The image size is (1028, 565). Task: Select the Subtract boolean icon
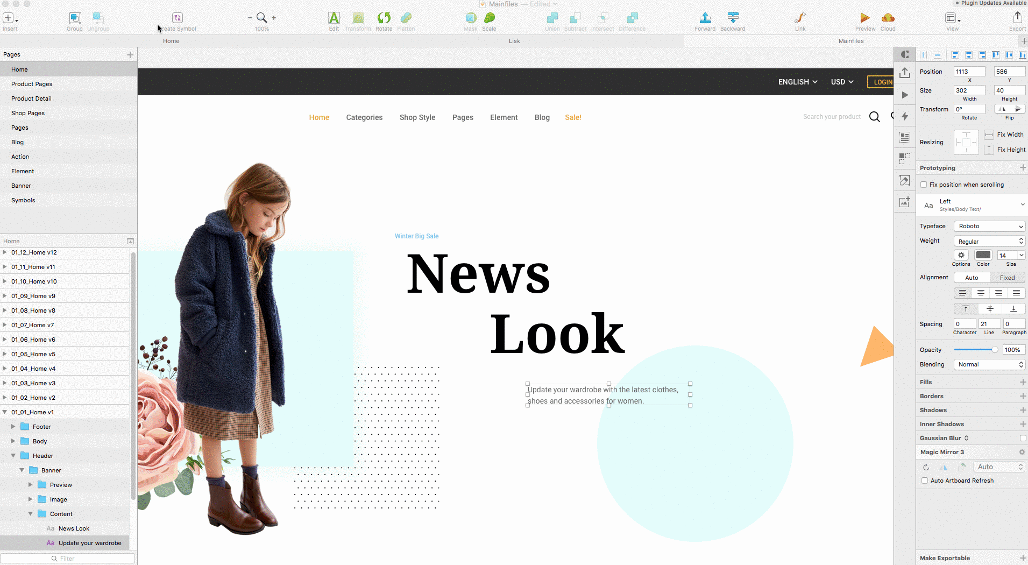pyautogui.click(x=575, y=19)
